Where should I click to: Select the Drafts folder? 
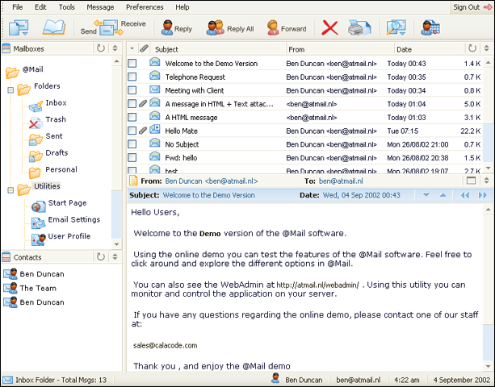click(x=57, y=152)
